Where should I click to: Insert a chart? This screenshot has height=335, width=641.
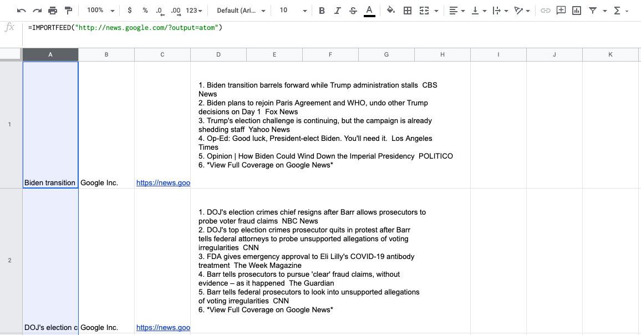point(577,10)
